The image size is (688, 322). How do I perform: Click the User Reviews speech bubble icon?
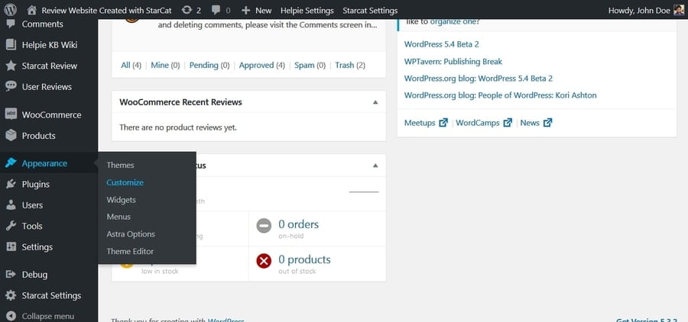11,86
